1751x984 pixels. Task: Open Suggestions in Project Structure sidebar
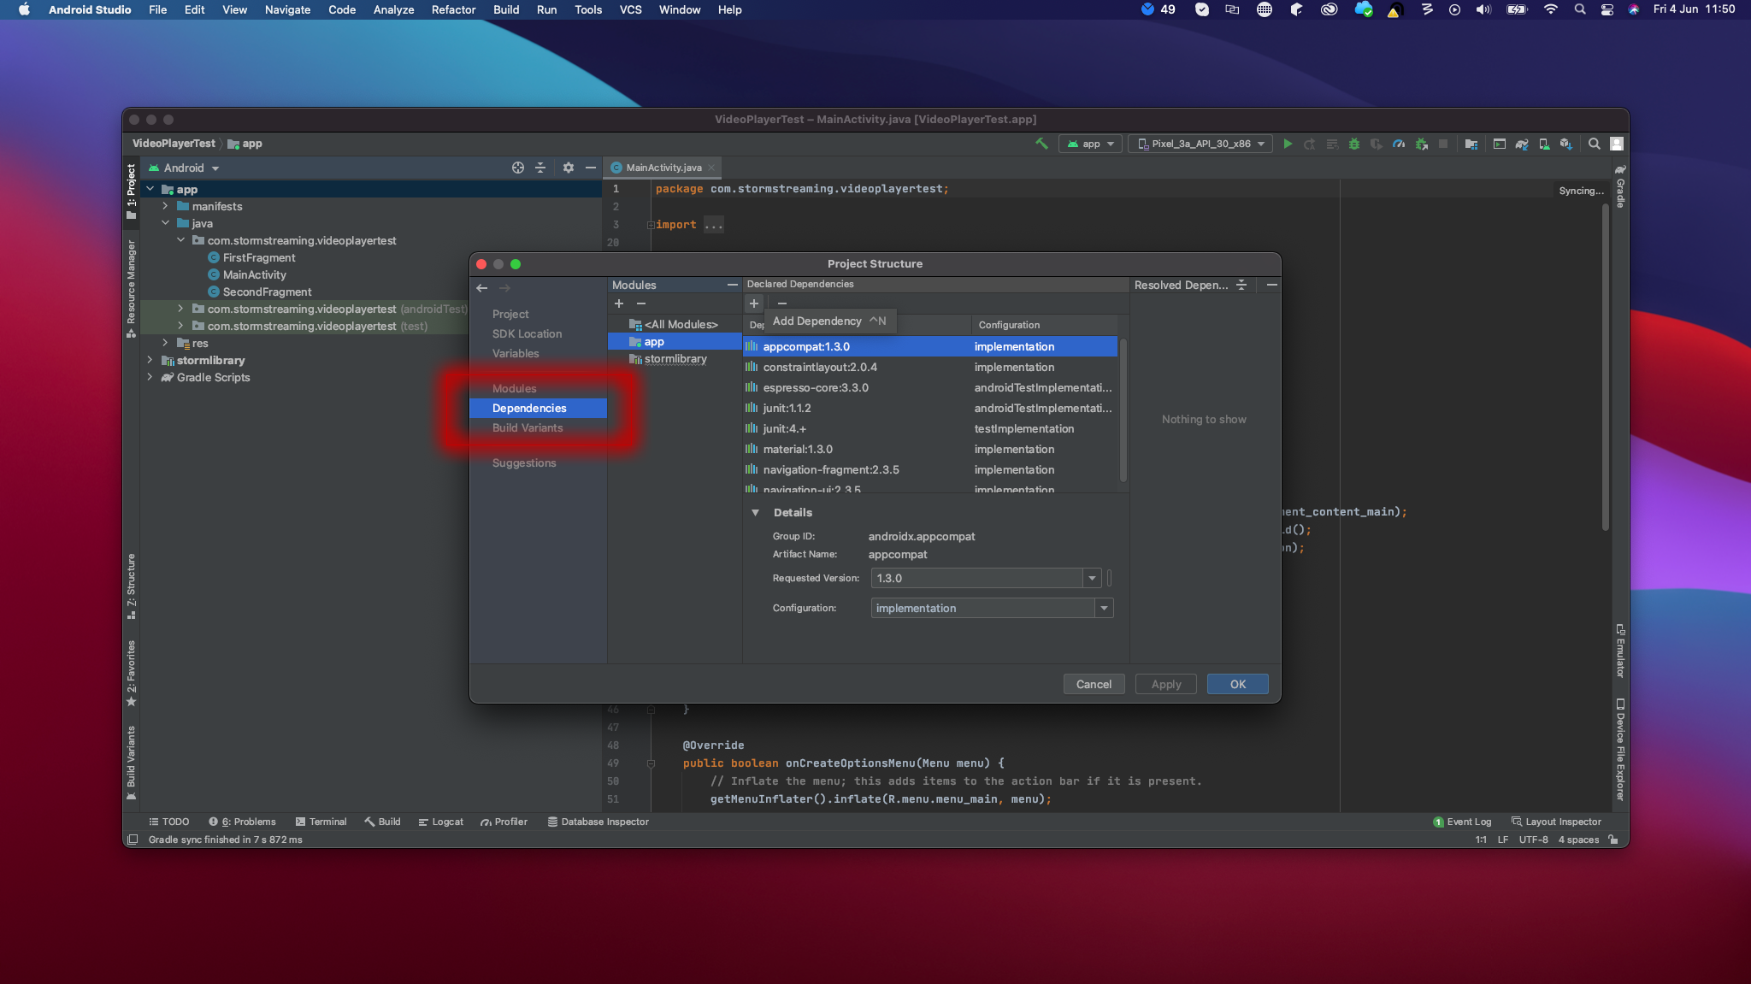tap(523, 463)
